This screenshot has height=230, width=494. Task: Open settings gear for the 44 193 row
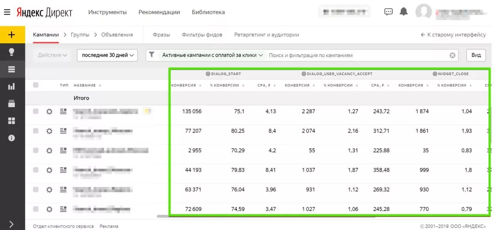pos(49,170)
